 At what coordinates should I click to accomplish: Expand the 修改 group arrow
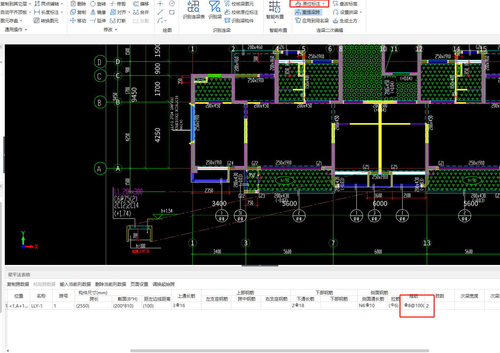tap(116, 30)
